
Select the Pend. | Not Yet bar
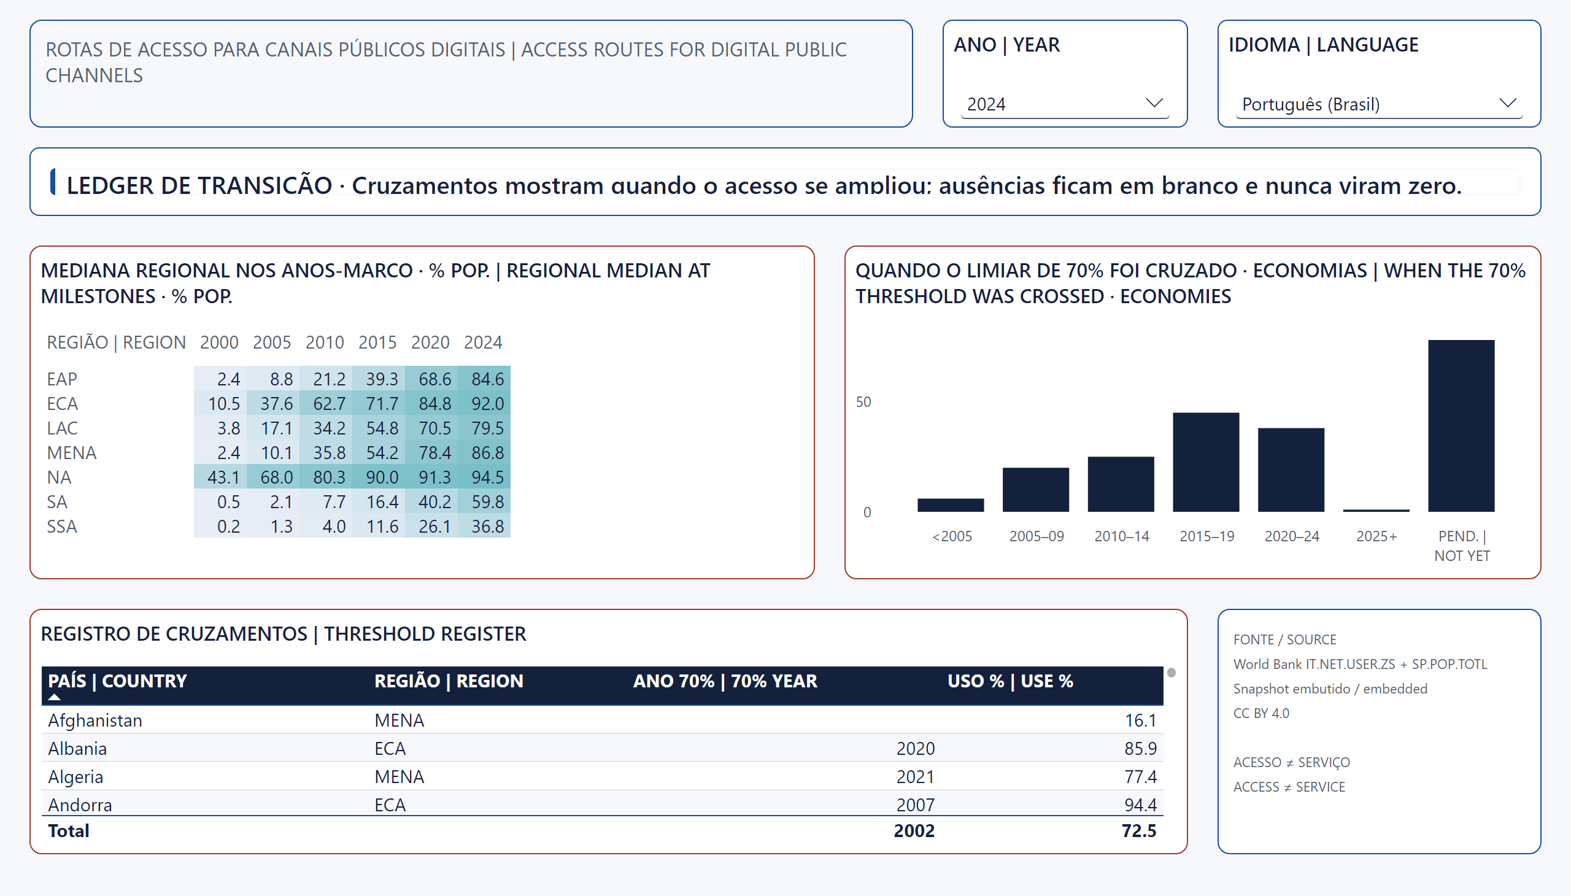[x=1461, y=425]
